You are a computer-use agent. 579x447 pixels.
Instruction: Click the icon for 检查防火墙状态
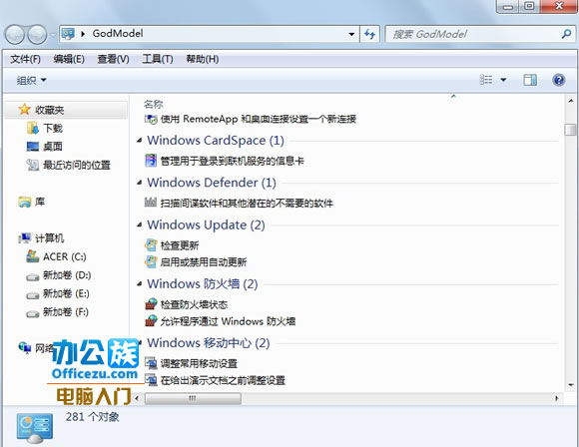point(151,303)
